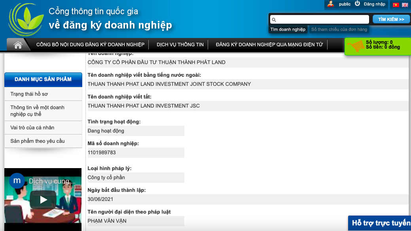Open Trạng thái hồ sơ in sidebar
411x231 pixels.
[x=29, y=94]
